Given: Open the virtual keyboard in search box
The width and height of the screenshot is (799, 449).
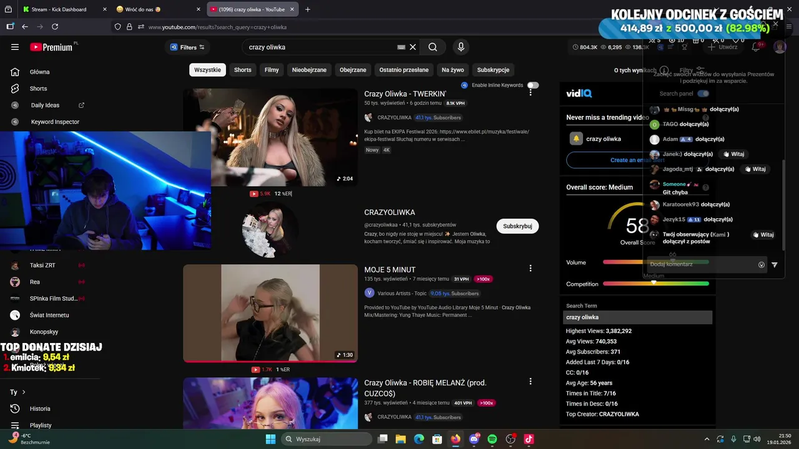Looking at the screenshot, I should 401,47.
